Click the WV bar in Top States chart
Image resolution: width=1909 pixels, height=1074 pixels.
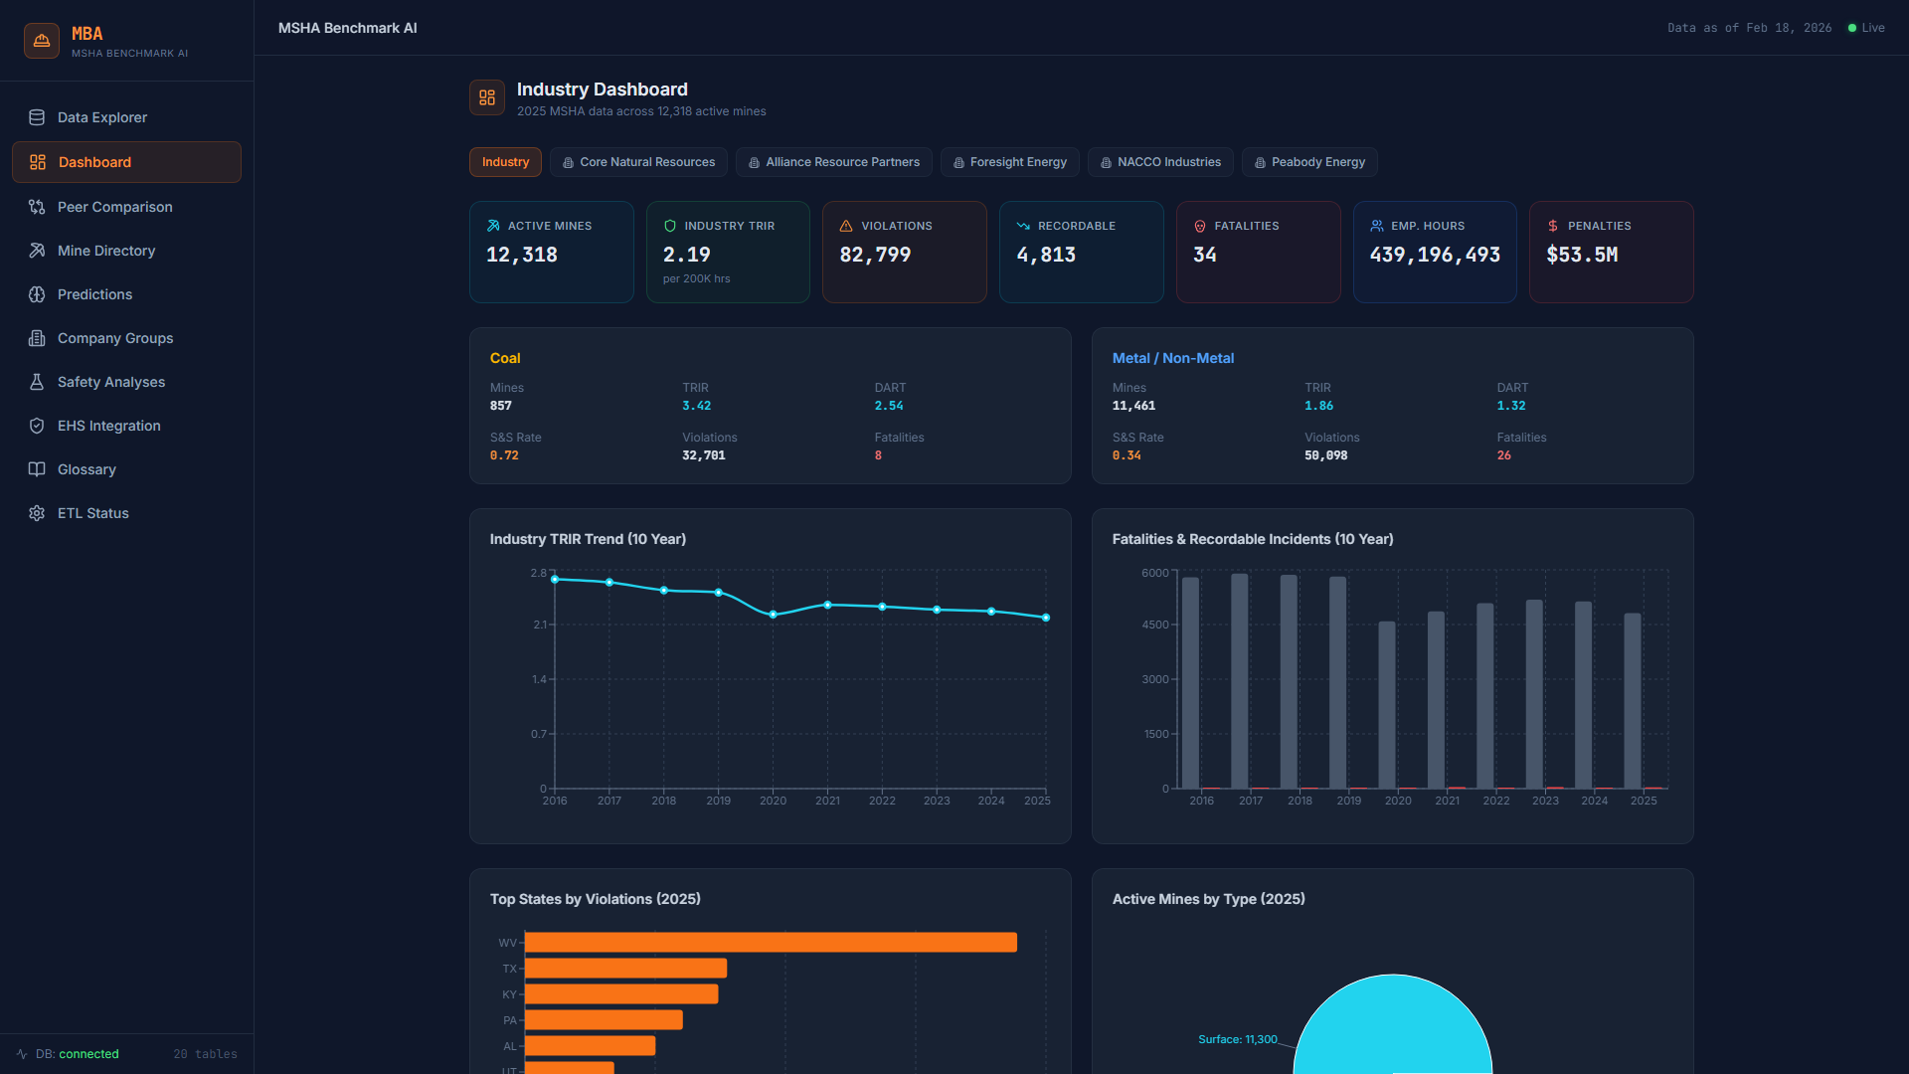(x=771, y=942)
